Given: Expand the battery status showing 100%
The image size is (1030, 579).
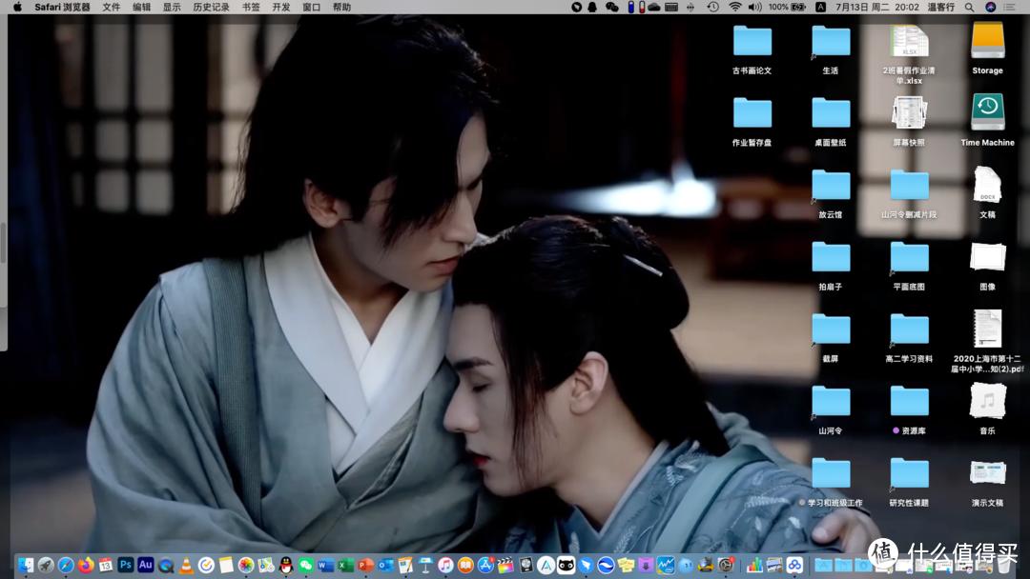Looking at the screenshot, I should 788,7.
